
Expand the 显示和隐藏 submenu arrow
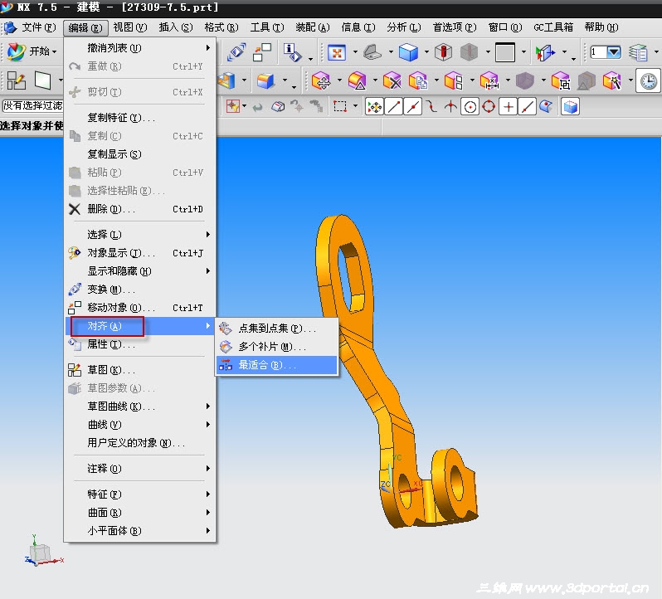coord(208,270)
